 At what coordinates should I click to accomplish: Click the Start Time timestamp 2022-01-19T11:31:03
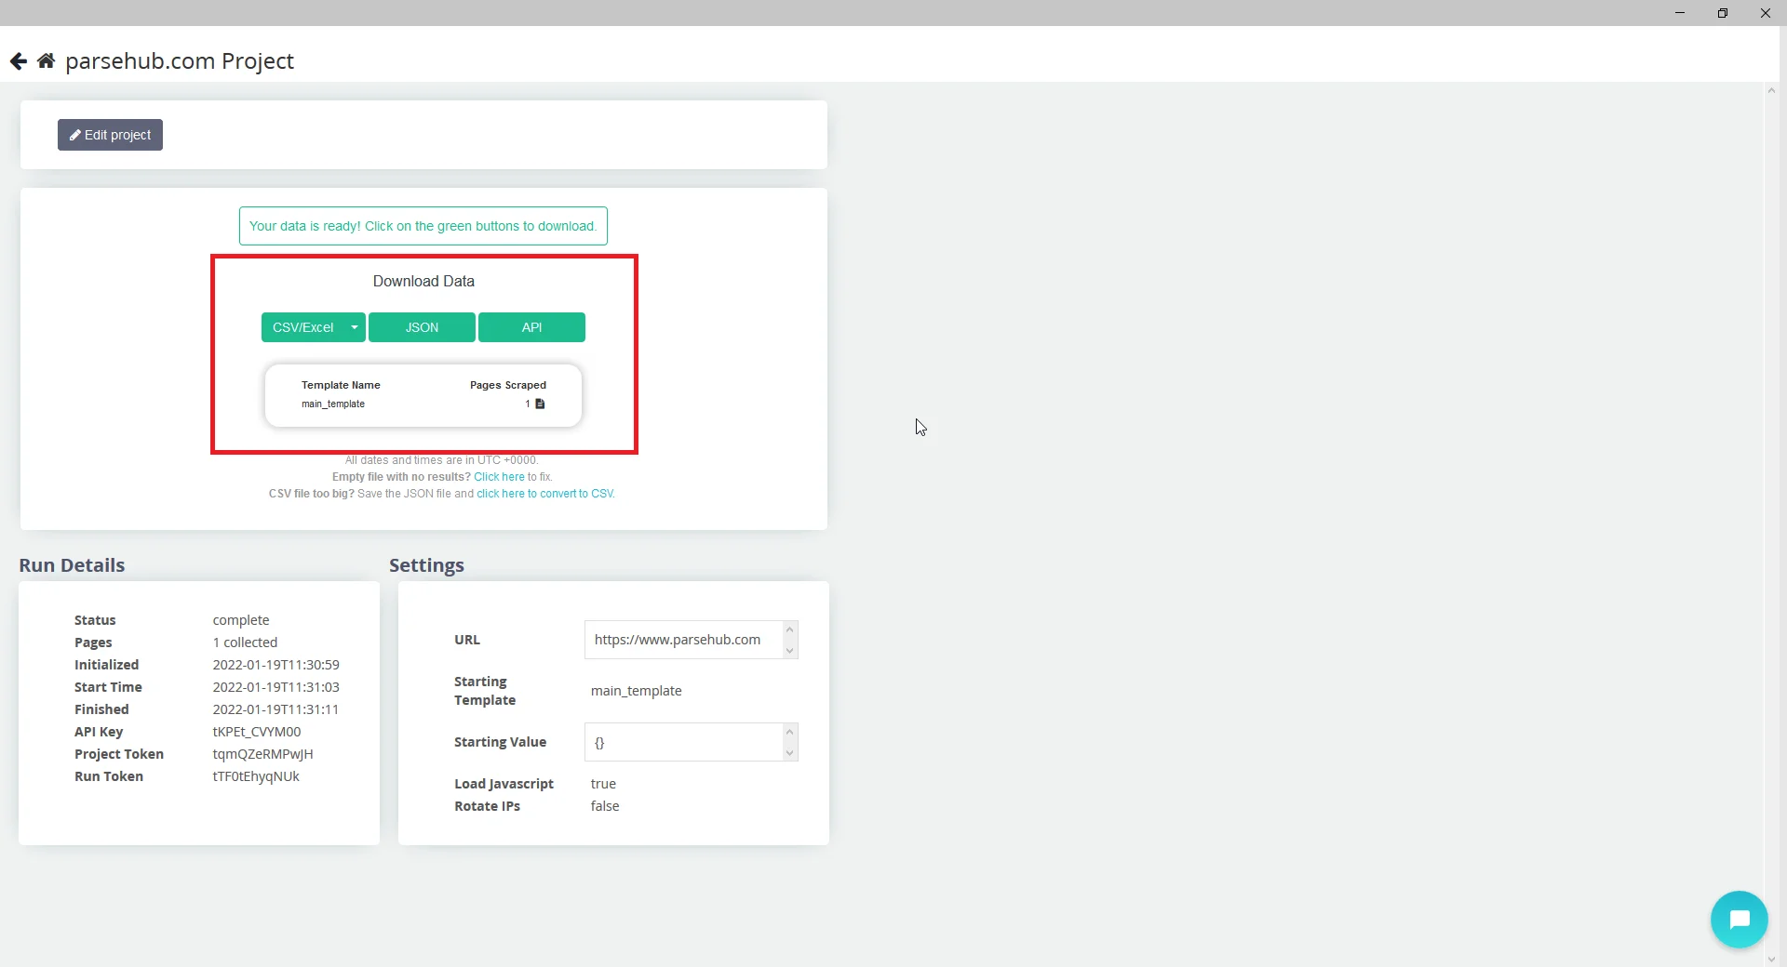click(x=275, y=687)
